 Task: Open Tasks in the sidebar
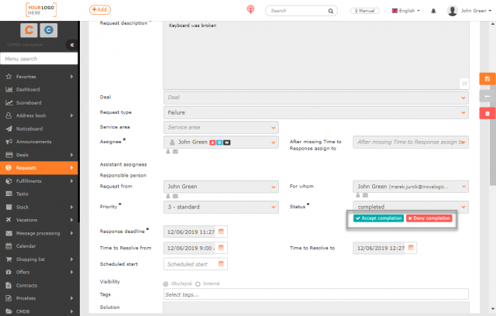pyautogui.click(x=40, y=194)
